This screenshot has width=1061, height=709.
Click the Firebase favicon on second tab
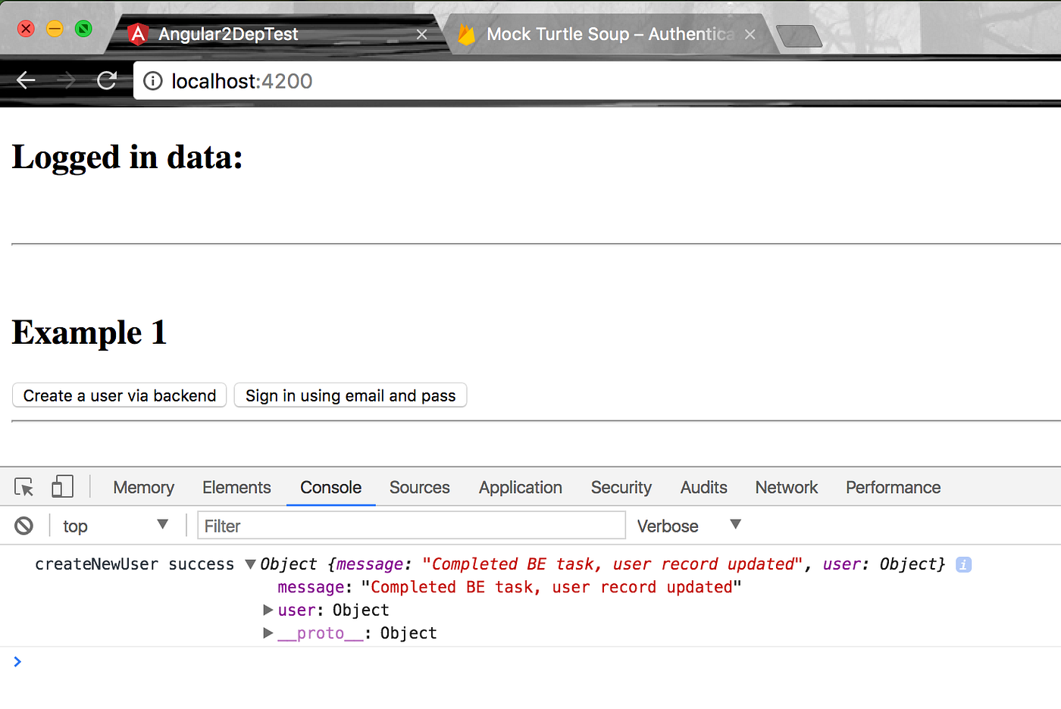coord(466,34)
